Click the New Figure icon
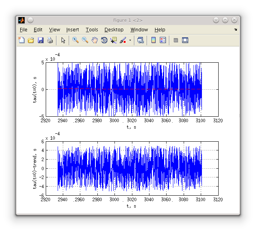Viewport: 256px width, 231px height. [x=21, y=40]
